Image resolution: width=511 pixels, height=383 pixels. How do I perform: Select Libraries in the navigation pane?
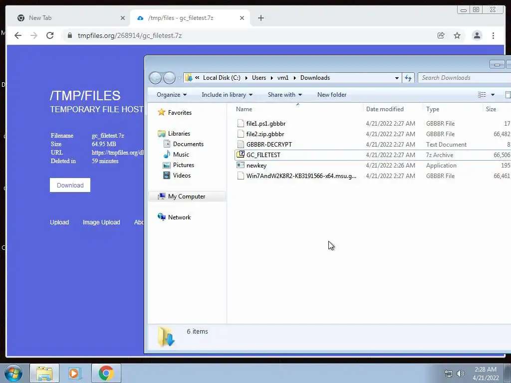pyautogui.click(x=174, y=134)
